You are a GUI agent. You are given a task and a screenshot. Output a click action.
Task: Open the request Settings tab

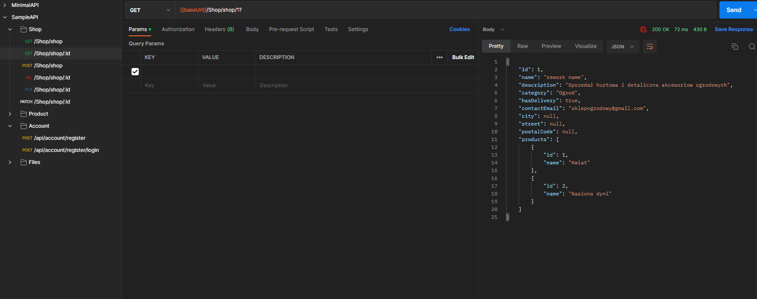tap(358, 29)
